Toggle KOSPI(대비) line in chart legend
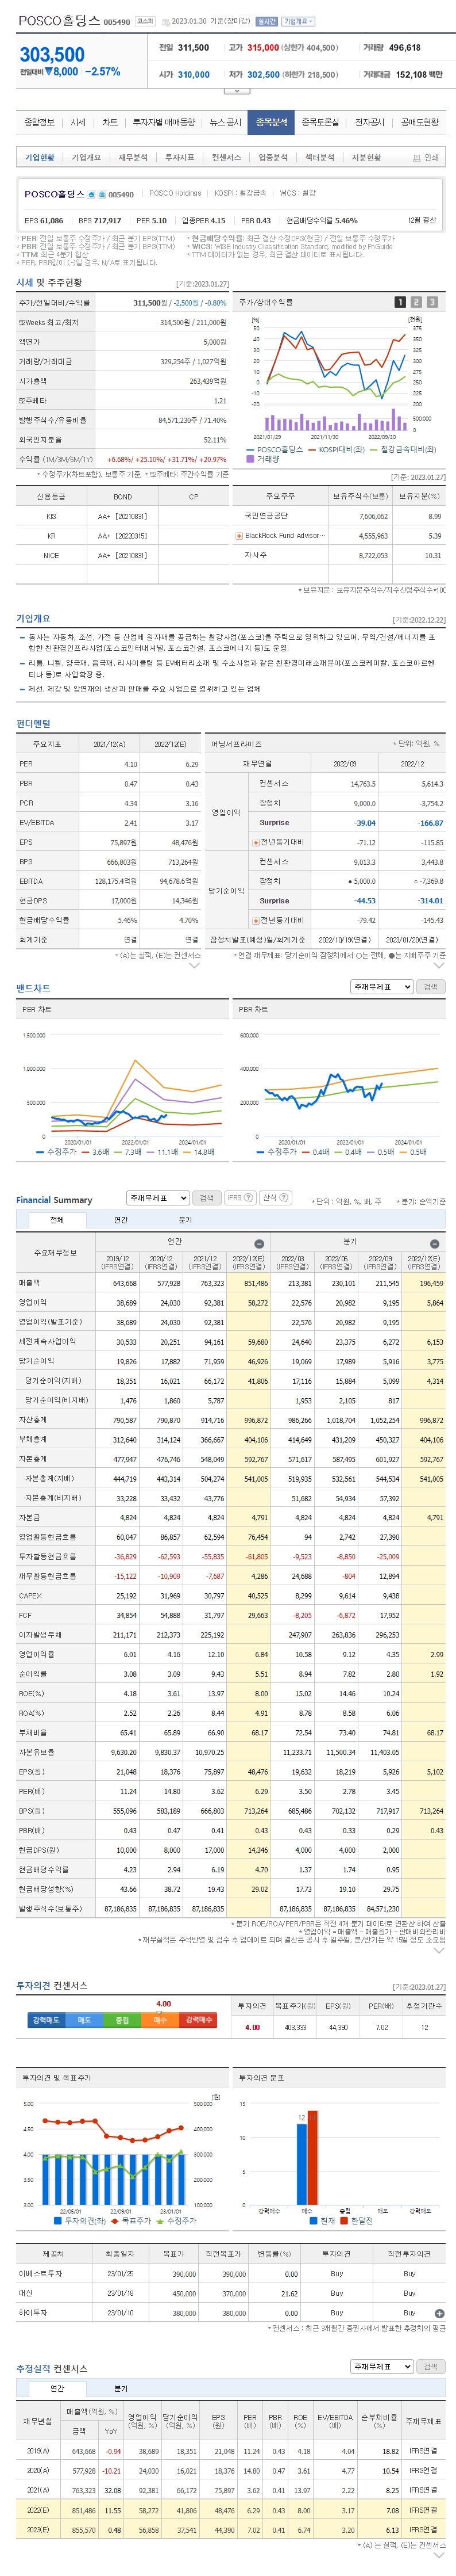This screenshot has height=2576, width=456. (335, 450)
